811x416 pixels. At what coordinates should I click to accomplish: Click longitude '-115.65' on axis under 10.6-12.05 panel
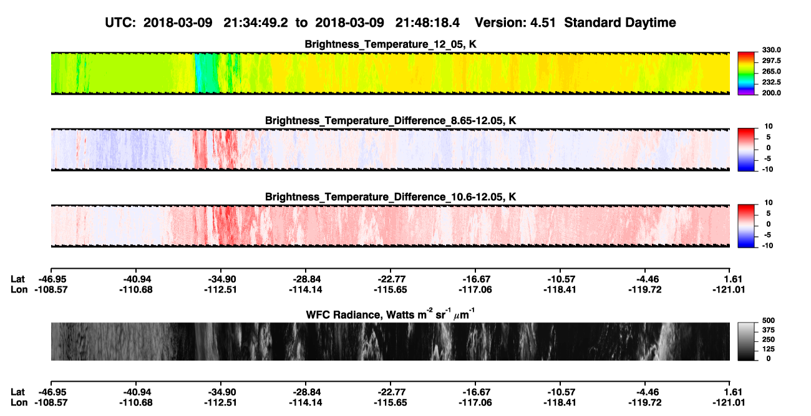[x=390, y=289]
